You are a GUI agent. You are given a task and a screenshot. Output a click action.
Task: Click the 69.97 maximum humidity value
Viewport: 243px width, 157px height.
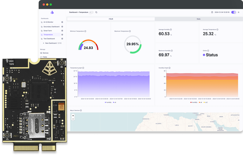click(164, 55)
